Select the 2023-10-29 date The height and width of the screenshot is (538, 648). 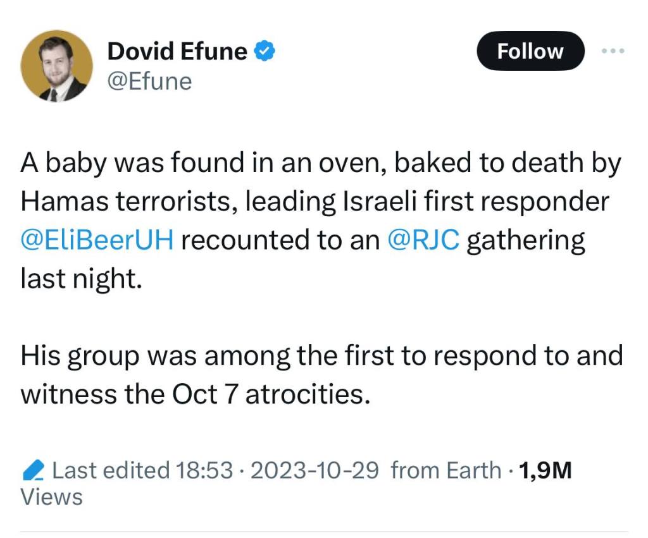[315, 470]
